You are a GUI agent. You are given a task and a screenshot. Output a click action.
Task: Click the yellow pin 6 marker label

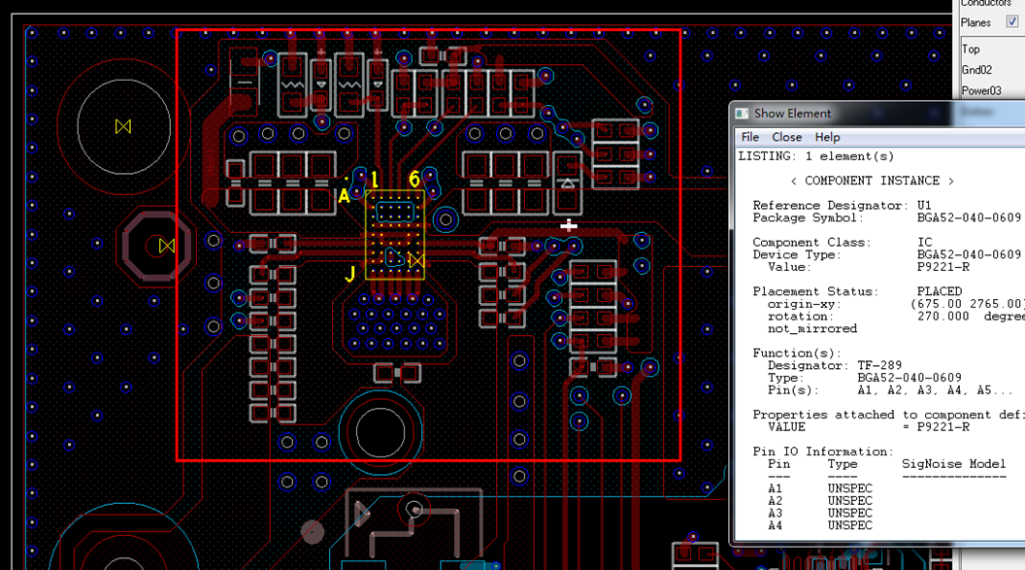click(414, 180)
